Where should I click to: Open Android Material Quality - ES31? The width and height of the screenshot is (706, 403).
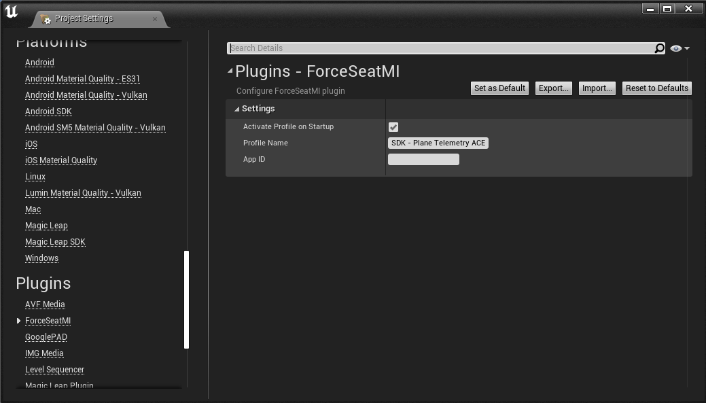[82, 79]
